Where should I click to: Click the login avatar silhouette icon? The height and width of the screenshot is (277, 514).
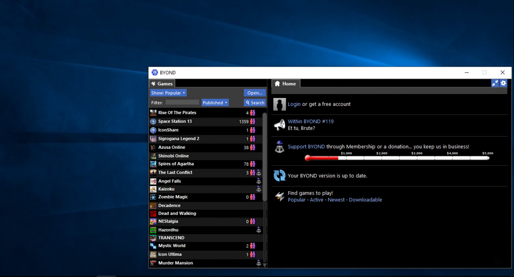279,104
